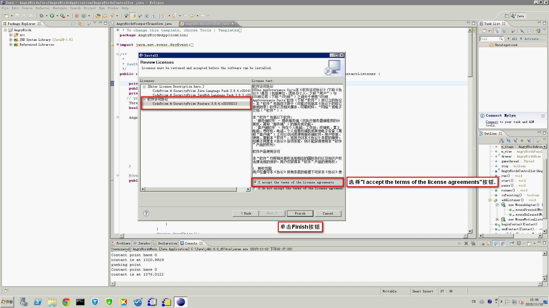The image size is (549, 308).
Task: Click Clear Console icon in Console view
Action: [482, 243]
